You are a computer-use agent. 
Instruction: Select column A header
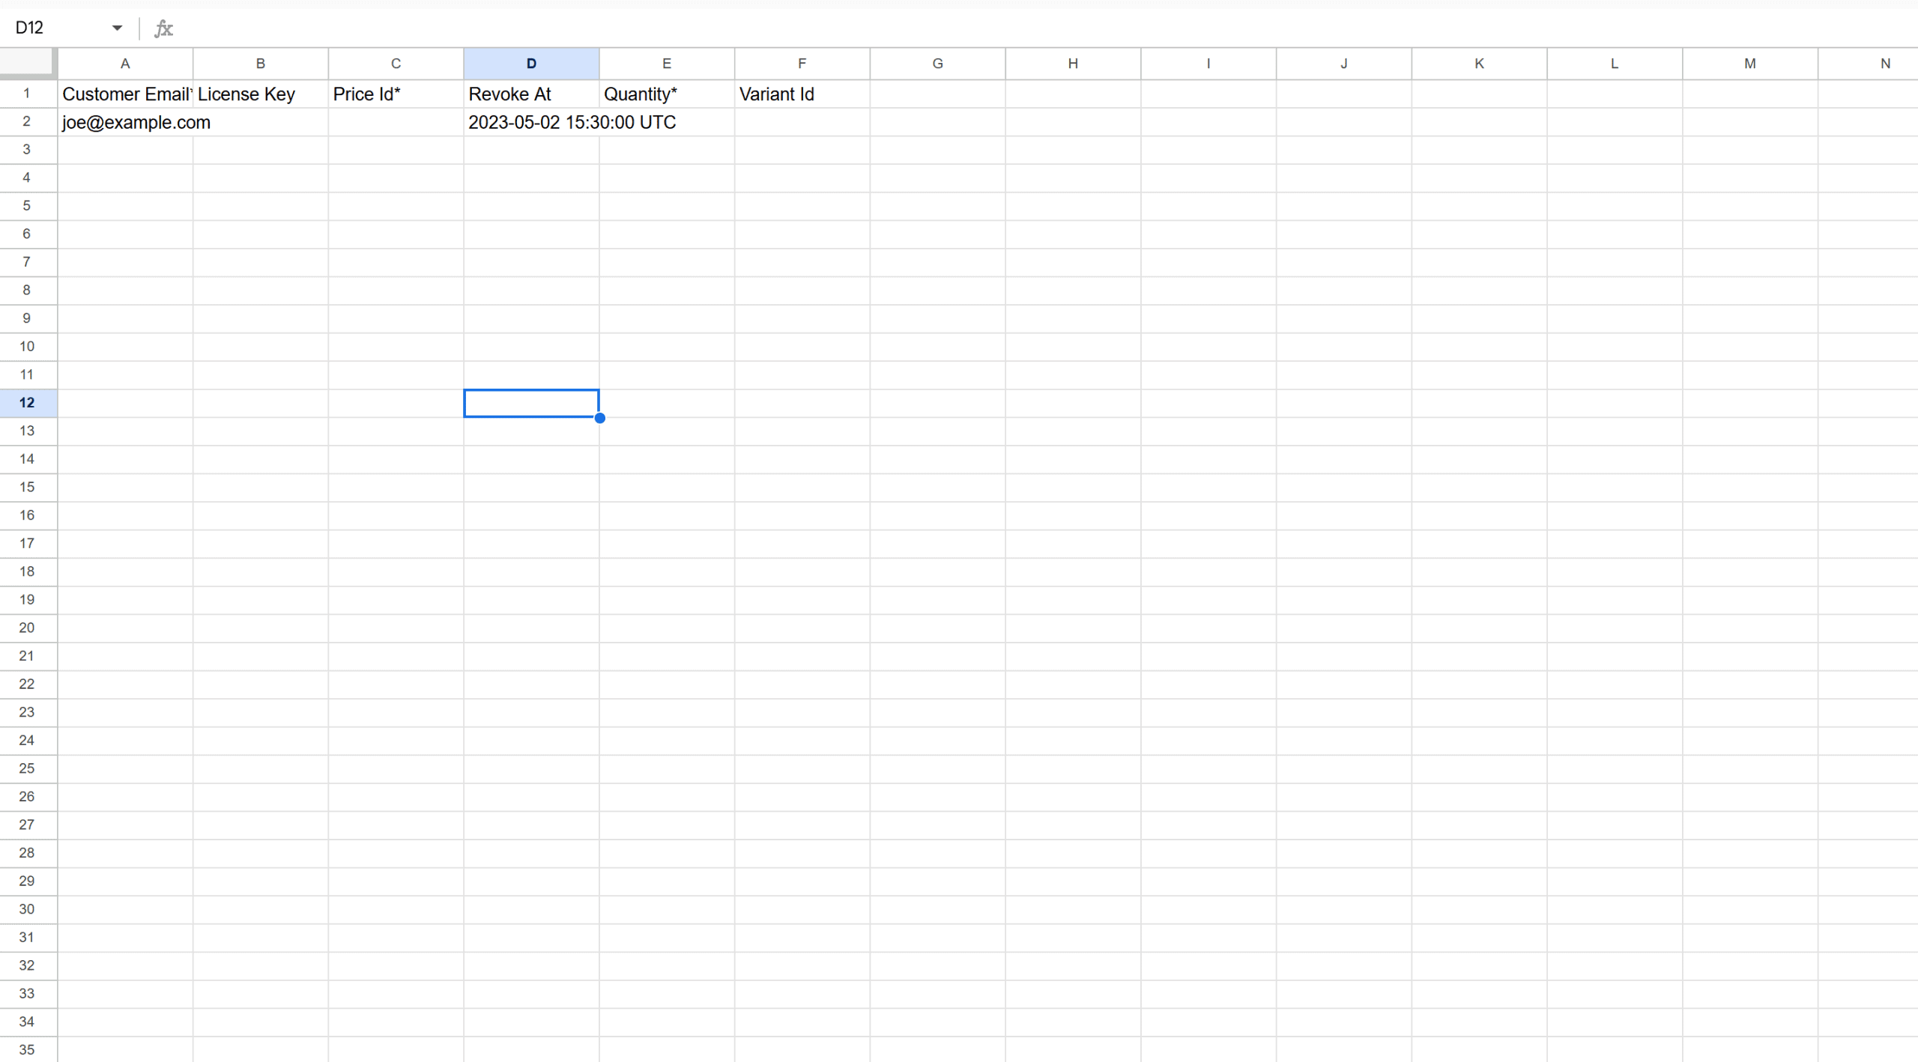(x=125, y=64)
